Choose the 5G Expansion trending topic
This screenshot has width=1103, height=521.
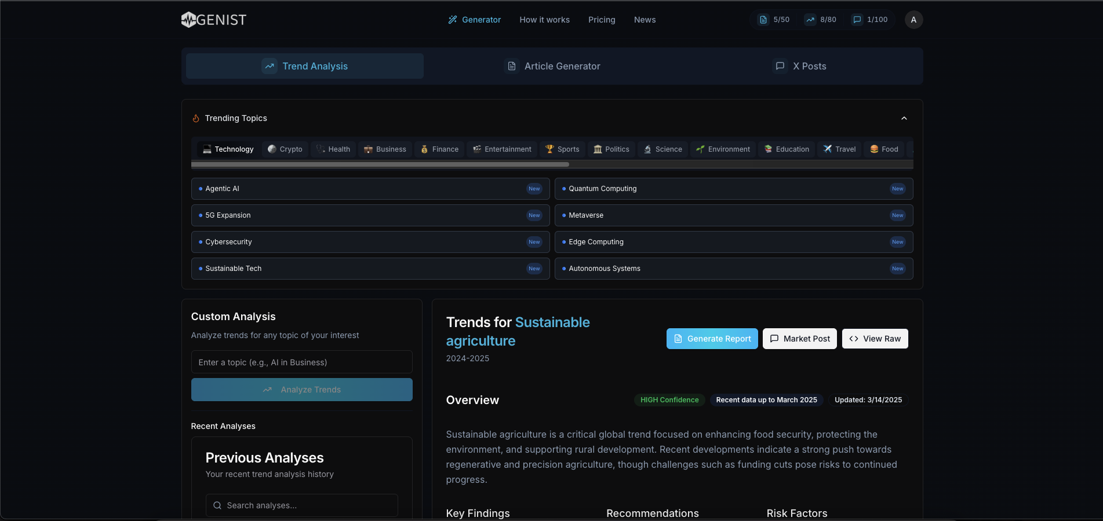tap(370, 215)
